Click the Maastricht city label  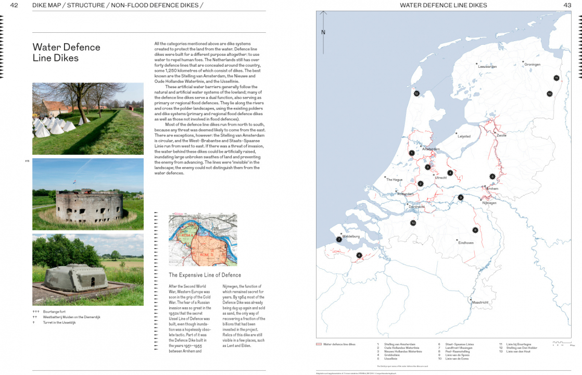pos(480,302)
